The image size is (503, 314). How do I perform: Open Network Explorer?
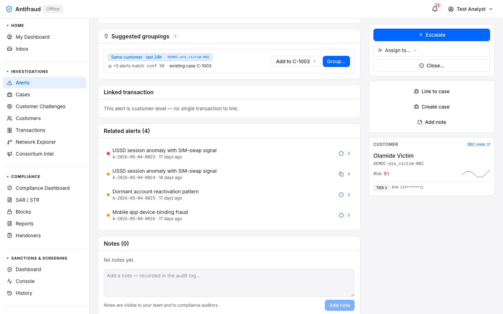(x=44, y=142)
